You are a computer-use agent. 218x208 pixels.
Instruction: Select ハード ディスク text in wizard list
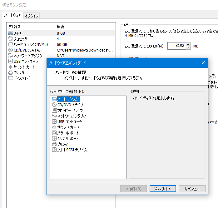[68, 99]
